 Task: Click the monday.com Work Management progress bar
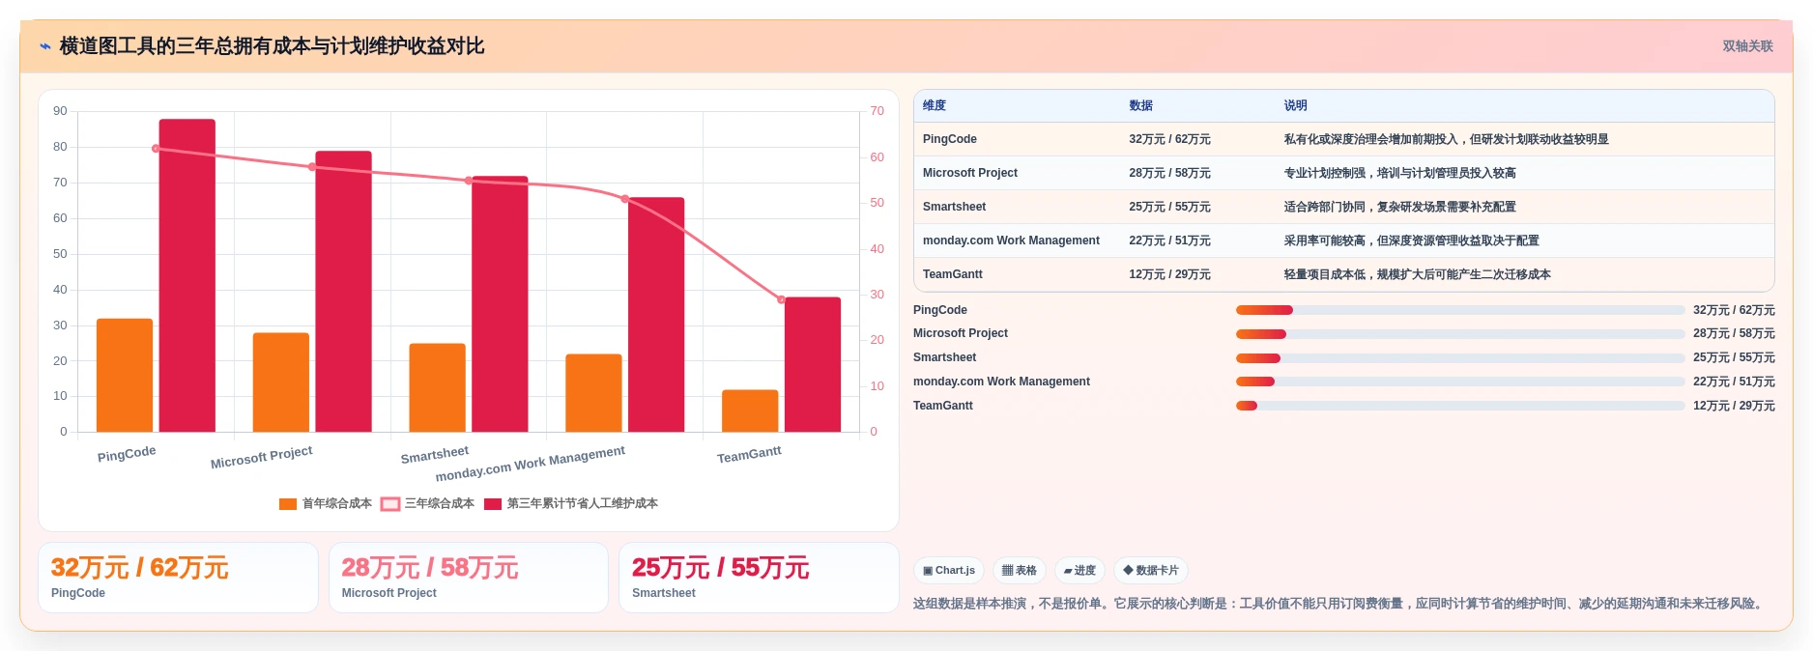[1460, 382]
